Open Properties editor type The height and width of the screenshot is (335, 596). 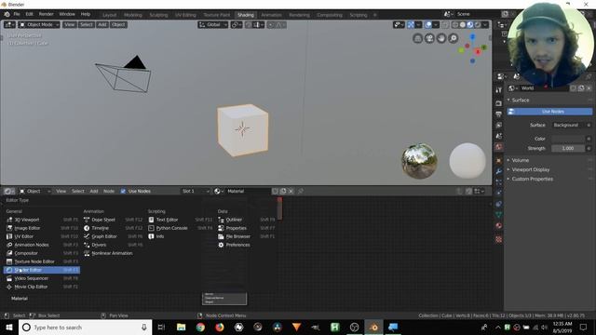point(246,228)
